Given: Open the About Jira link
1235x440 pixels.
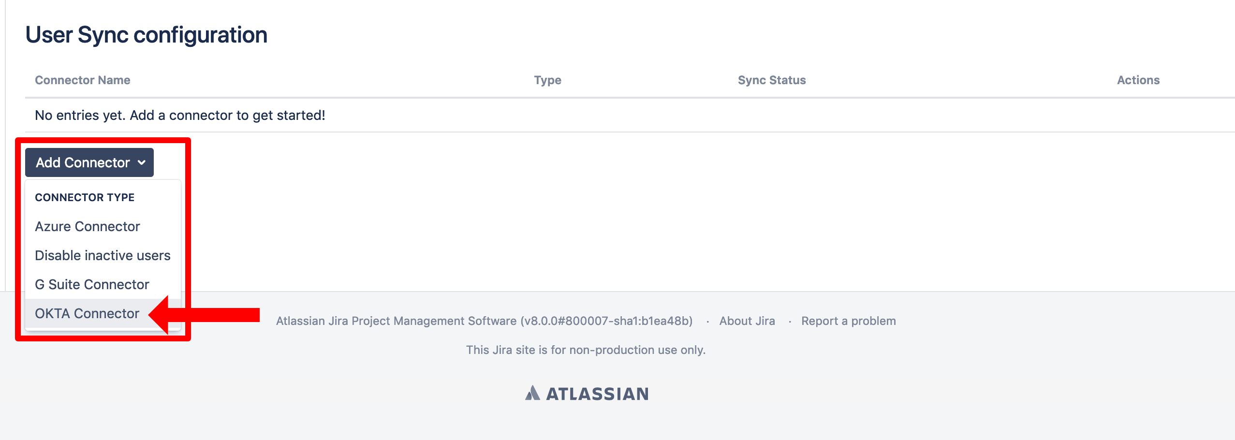Looking at the screenshot, I should (x=747, y=321).
